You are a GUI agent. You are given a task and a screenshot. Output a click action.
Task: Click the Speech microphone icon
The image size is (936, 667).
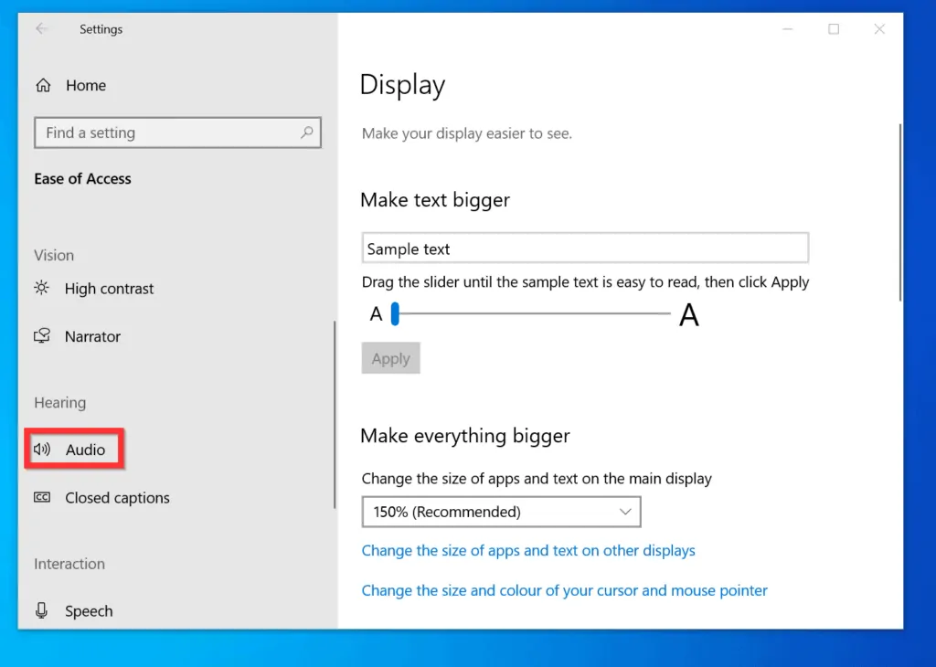[42, 611]
